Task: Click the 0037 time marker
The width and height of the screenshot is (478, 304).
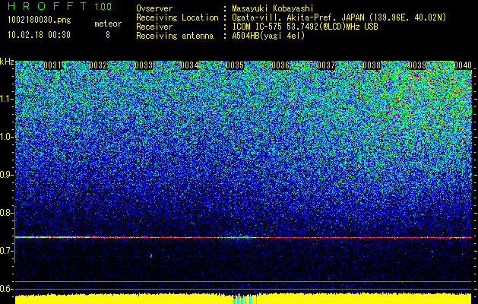Action: click(326, 65)
